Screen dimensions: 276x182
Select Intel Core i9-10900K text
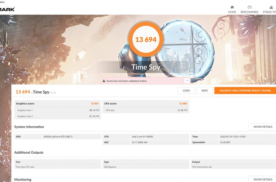point(142,137)
